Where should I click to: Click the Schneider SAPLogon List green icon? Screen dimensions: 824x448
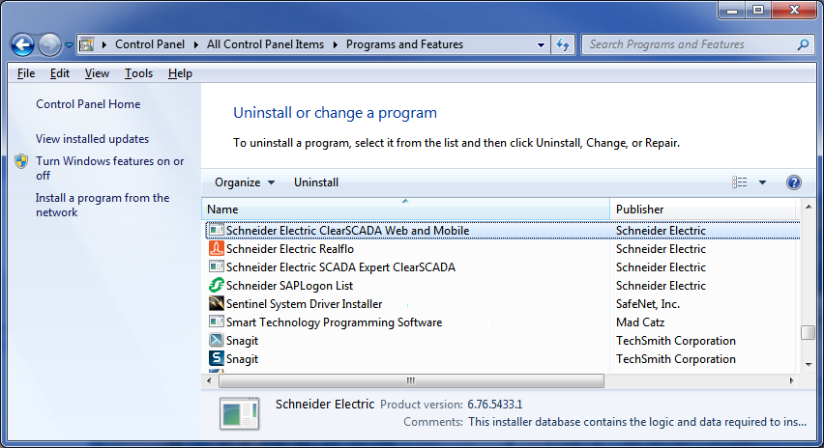pyautogui.click(x=216, y=286)
